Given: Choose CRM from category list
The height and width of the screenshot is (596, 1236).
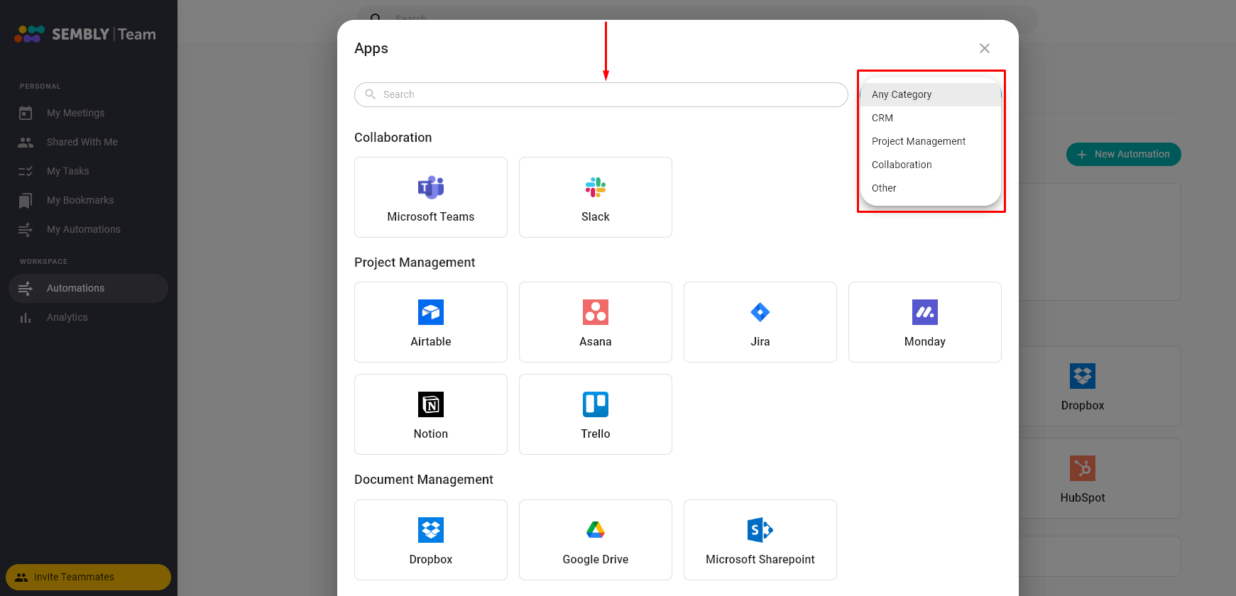Looking at the screenshot, I should click(931, 118).
